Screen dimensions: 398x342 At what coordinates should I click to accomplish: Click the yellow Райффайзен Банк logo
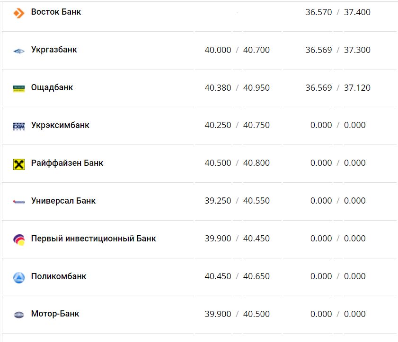pyautogui.click(x=19, y=164)
